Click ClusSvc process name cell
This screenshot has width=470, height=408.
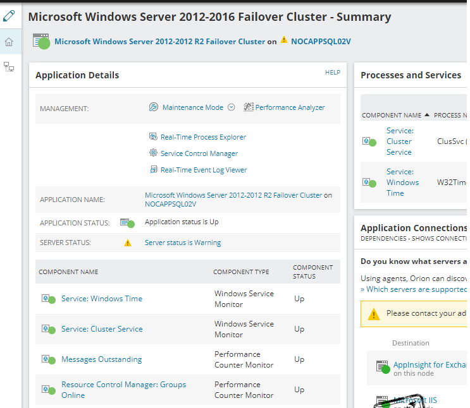451,141
